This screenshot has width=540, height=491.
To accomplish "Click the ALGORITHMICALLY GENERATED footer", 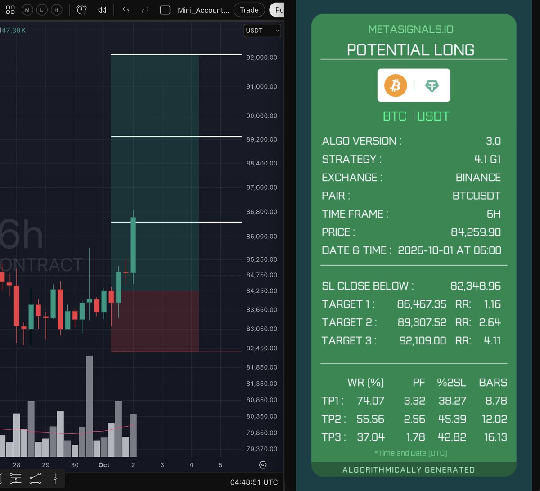I will (409, 470).
